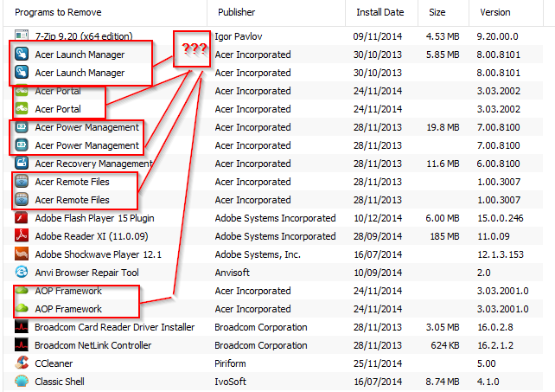Click publisher Piriform

coord(230,363)
